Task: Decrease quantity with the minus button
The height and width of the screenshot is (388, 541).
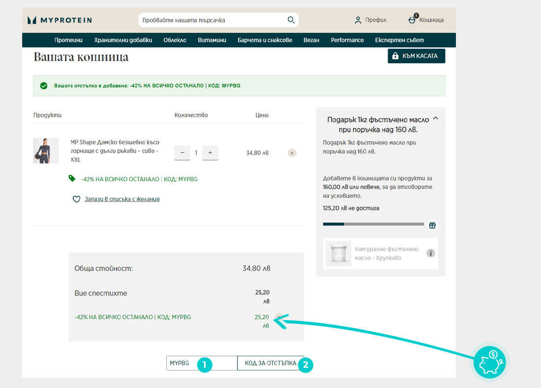Action: pos(182,153)
